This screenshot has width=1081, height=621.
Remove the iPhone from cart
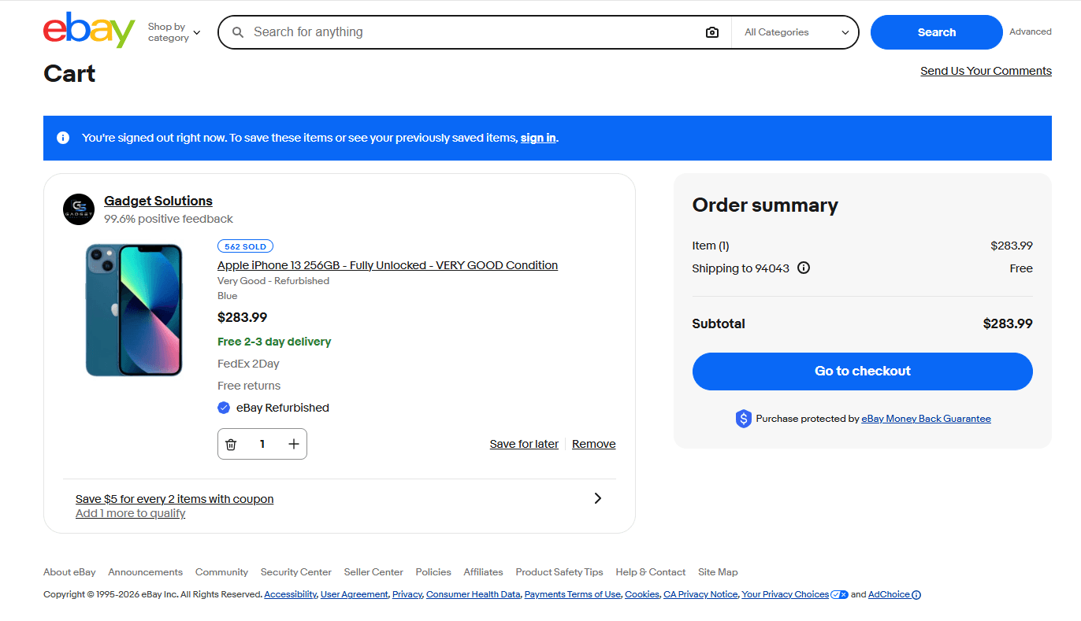(594, 444)
